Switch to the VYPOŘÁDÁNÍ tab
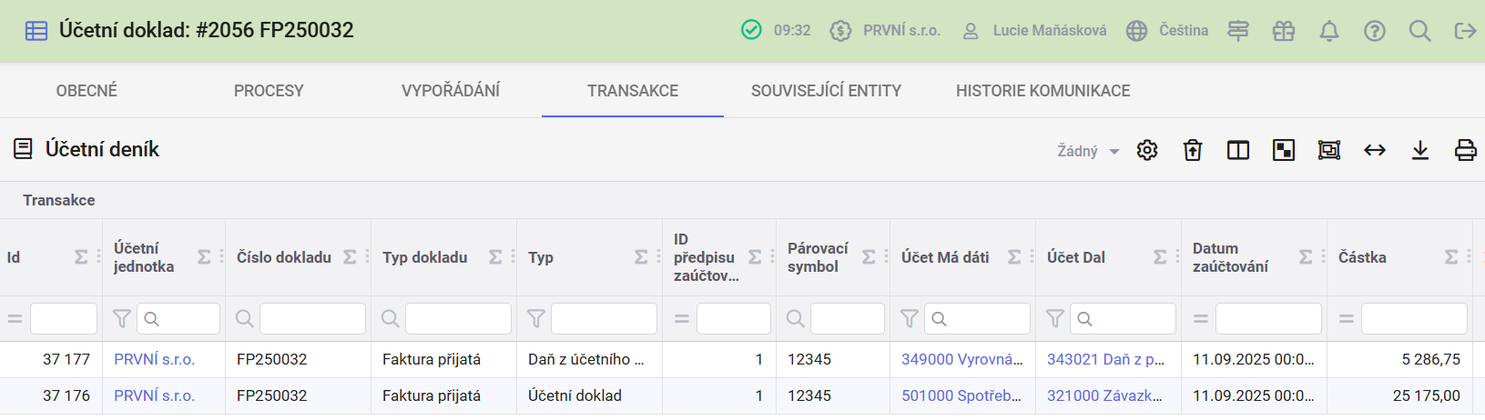Image resolution: width=1485 pixels, height=420 pixels. coord(450,91)
